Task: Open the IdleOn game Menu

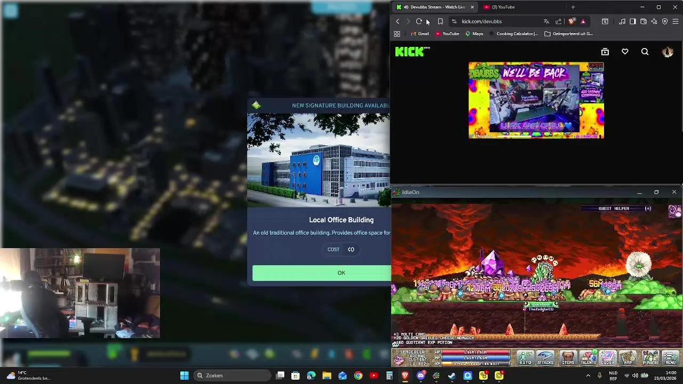Action: 671,357
